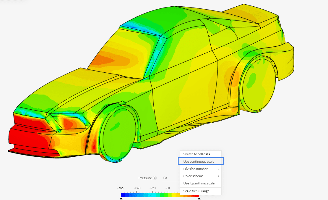This screenshot has width=328, height=200.
Task: Click the Division number submenu arrow
Action: coord(219,169)
